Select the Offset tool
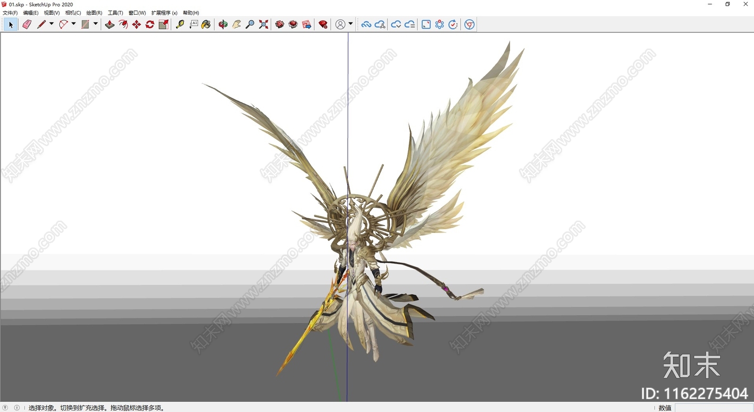Viewport: 754px width, 412px height. [123, 25]
